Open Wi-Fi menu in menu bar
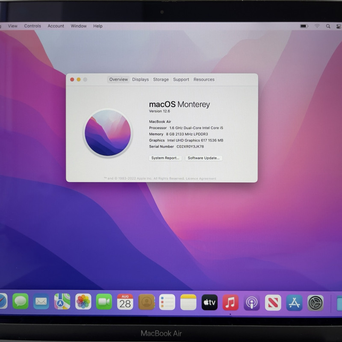This screenshot has width=342, height=342. pos(317,26)
